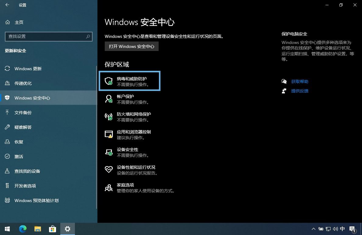Click the shield icon for Windows 安全中心

point(7,98)
